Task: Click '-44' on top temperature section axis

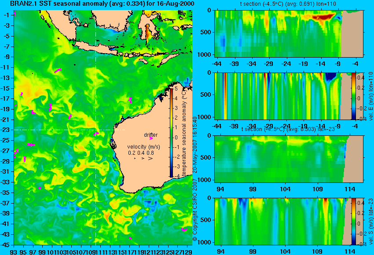Action: tap(216, 64)
